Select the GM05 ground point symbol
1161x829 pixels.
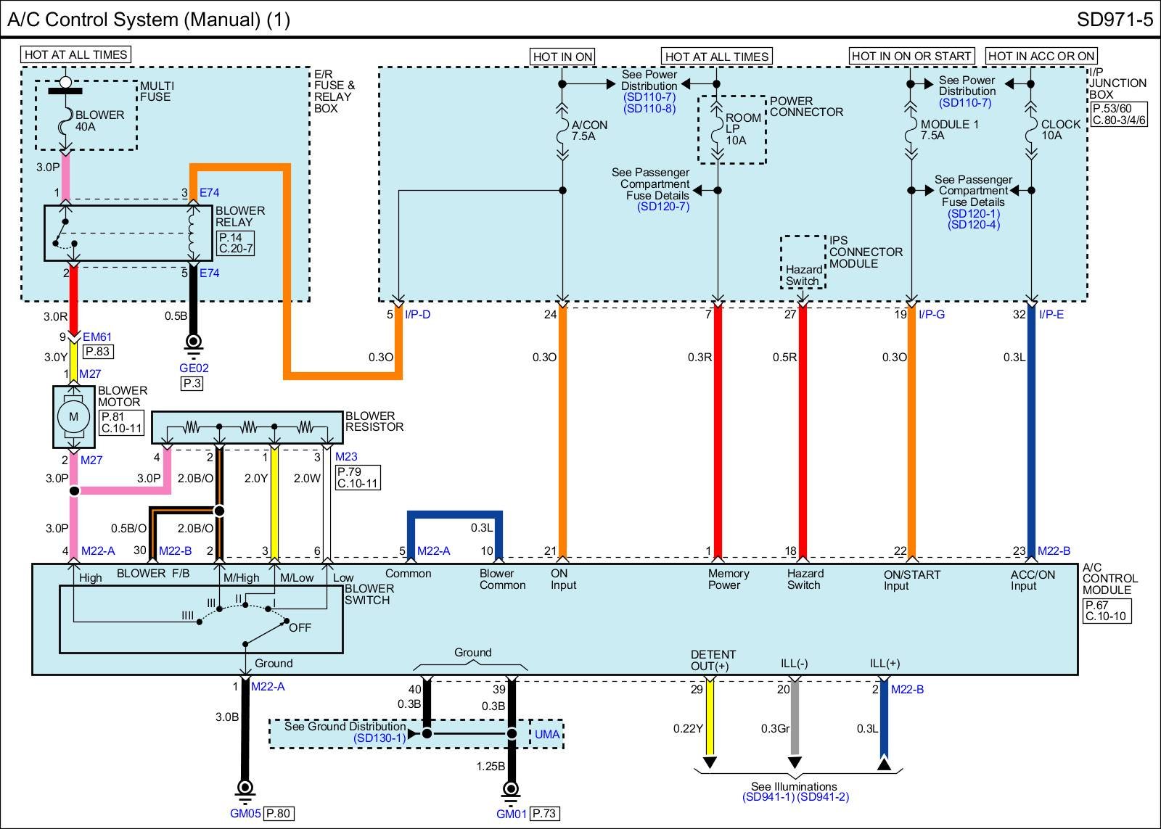245,788
